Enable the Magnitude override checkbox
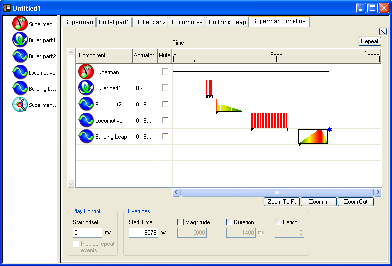 (x=180, y=222)
